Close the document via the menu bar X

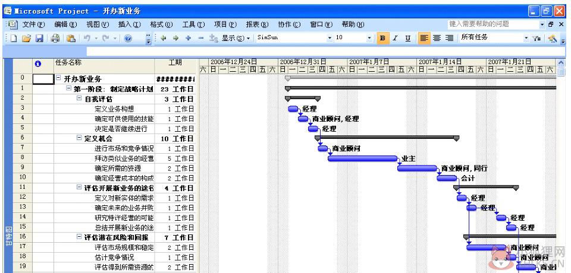click(561, 24)
